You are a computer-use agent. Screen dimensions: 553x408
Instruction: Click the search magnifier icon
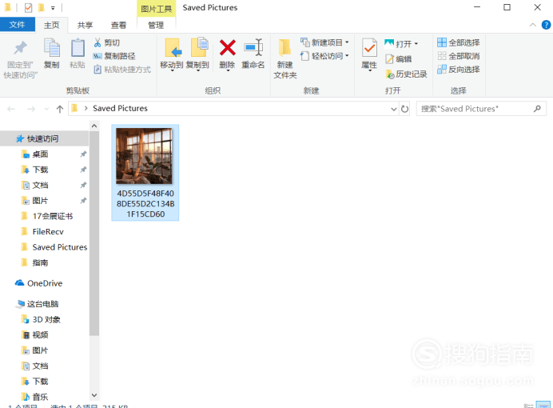click(x=537, y=109)
